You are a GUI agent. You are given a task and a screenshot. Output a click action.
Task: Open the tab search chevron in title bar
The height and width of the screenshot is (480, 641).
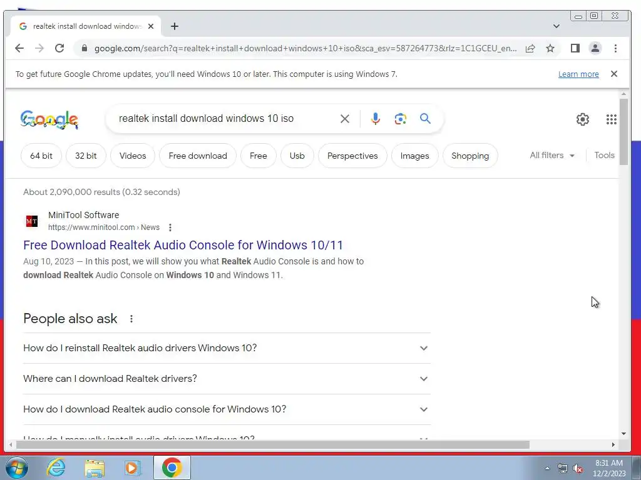click(x=556, y=26)
